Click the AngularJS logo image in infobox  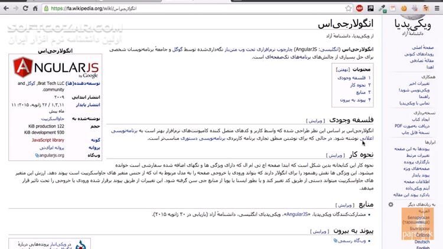pyautogui.click(x=56, y=68)
